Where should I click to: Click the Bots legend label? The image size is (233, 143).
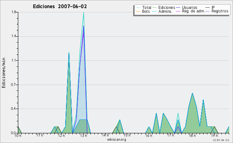146,11
